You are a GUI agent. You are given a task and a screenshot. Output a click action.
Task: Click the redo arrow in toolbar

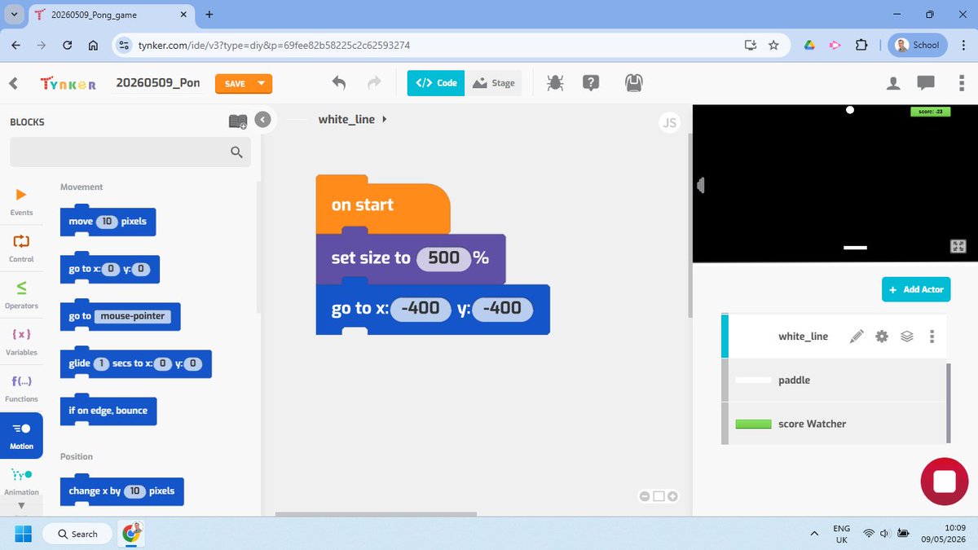[374, 82]
